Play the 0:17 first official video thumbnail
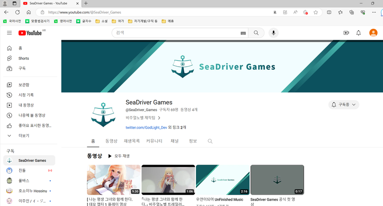 [x=277, y=179]
